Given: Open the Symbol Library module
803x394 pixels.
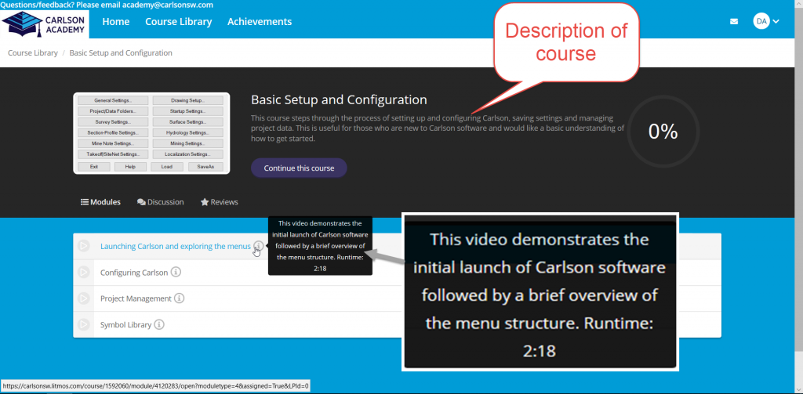Looking at the screenshot, I should 126,324.
